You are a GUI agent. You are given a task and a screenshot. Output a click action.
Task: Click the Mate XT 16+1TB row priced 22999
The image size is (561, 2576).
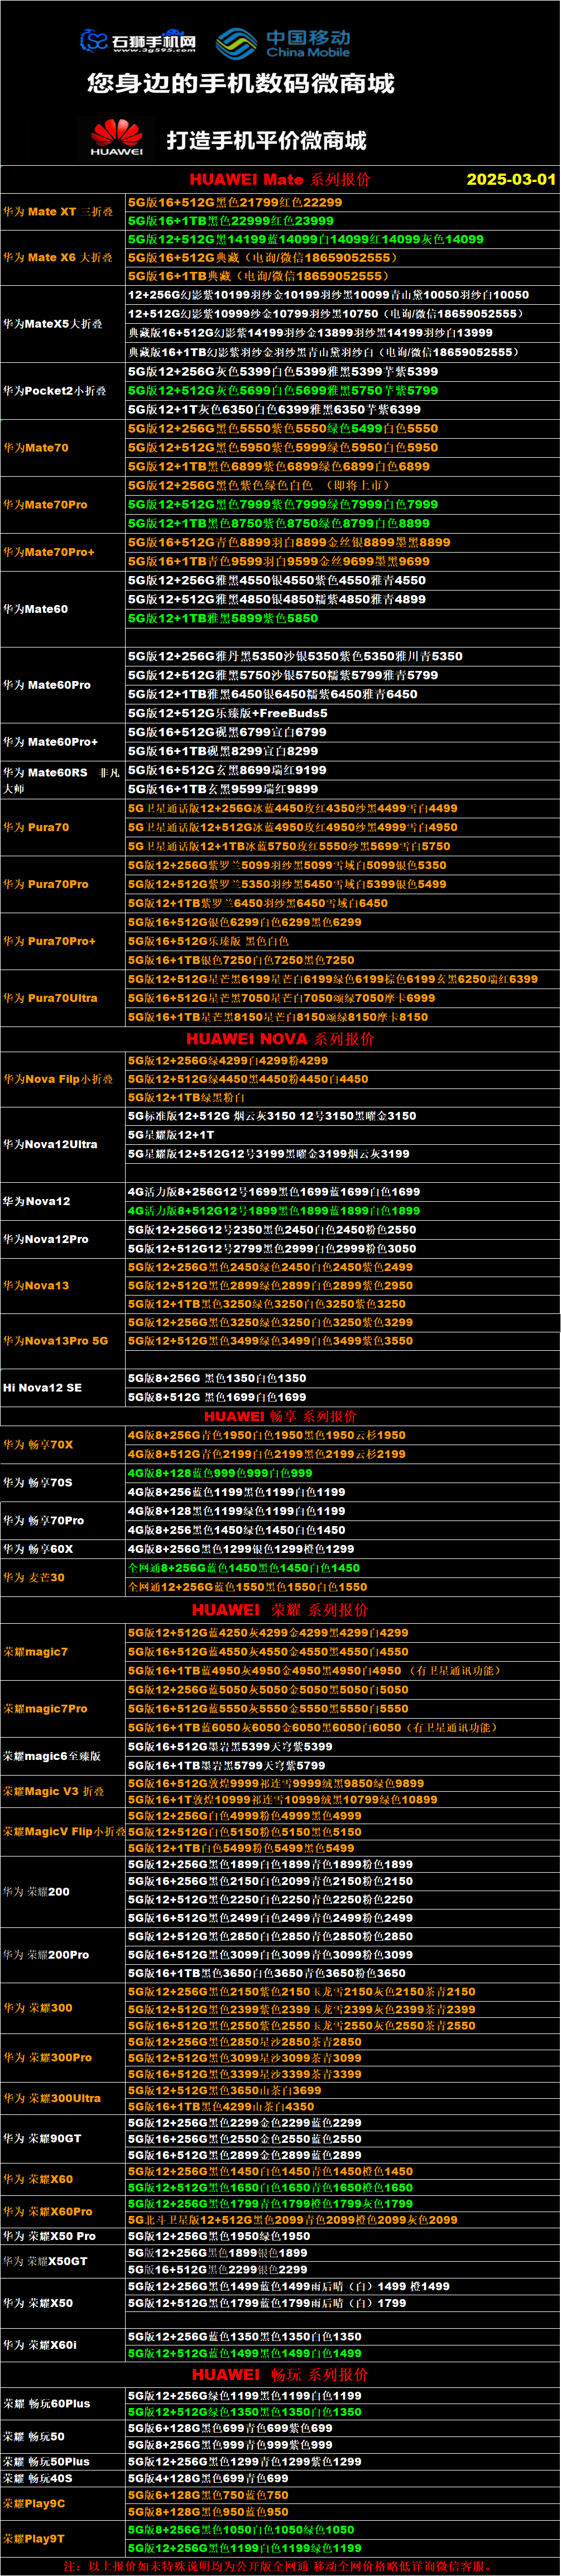[x=343, y=221]
